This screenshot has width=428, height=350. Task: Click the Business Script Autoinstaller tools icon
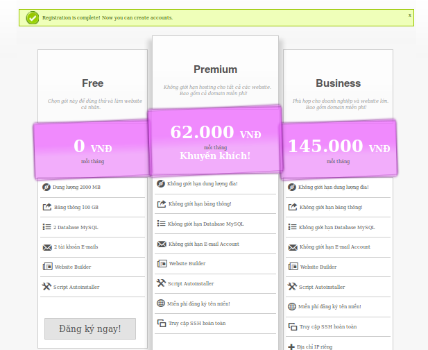click(292, 287)
